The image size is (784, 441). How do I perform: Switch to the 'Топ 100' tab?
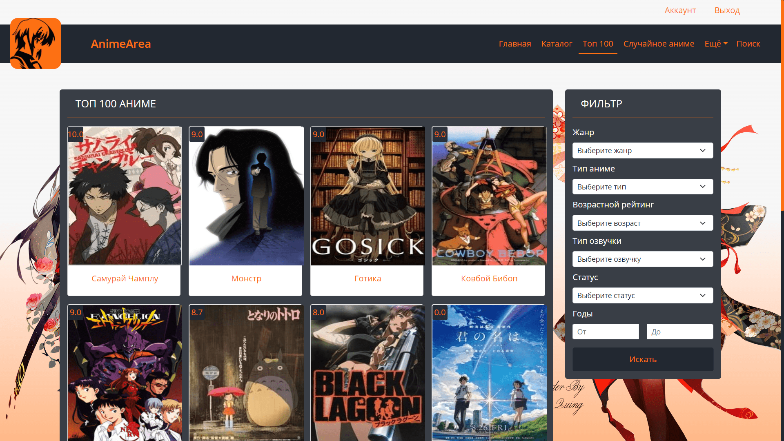click(597, 44)
